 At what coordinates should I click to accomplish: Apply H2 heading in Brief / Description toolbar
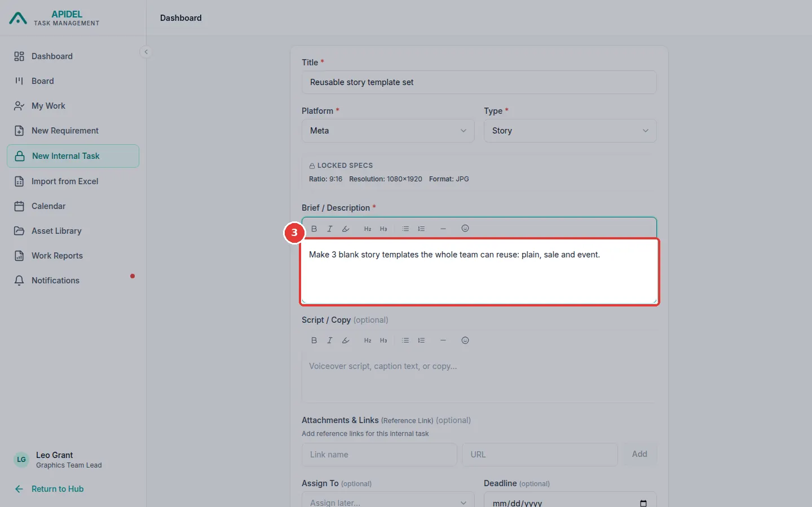pos(368,229)
